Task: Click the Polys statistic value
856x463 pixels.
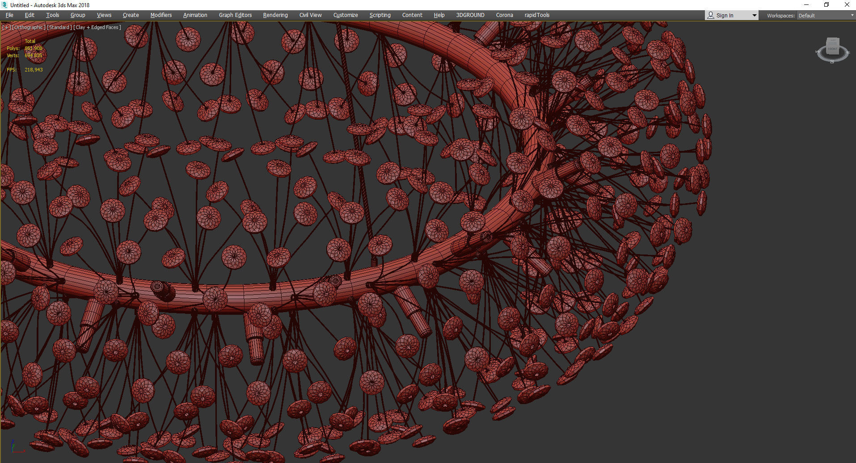Action: (x=34, y=48)
